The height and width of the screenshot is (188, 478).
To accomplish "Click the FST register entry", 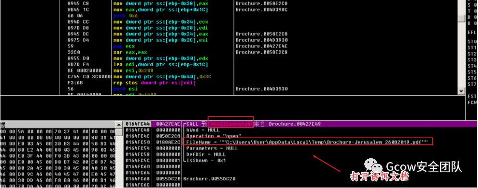I will (472, 96).
